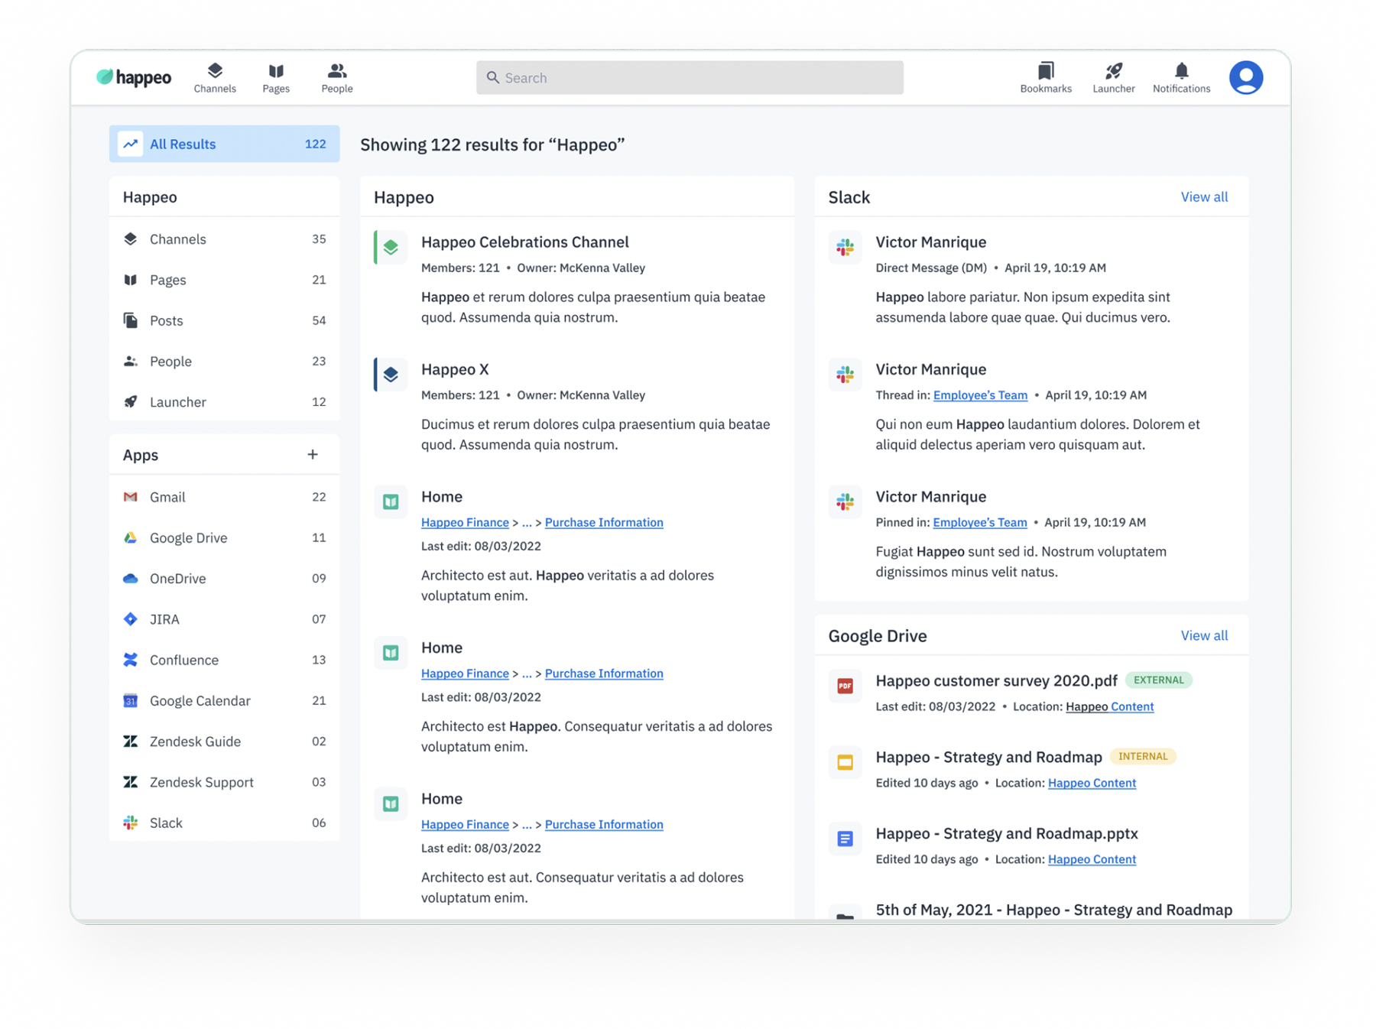Screen dimensions: 1376x1029
Task: Open the user profile avatar
Action: click(1246, 77)
